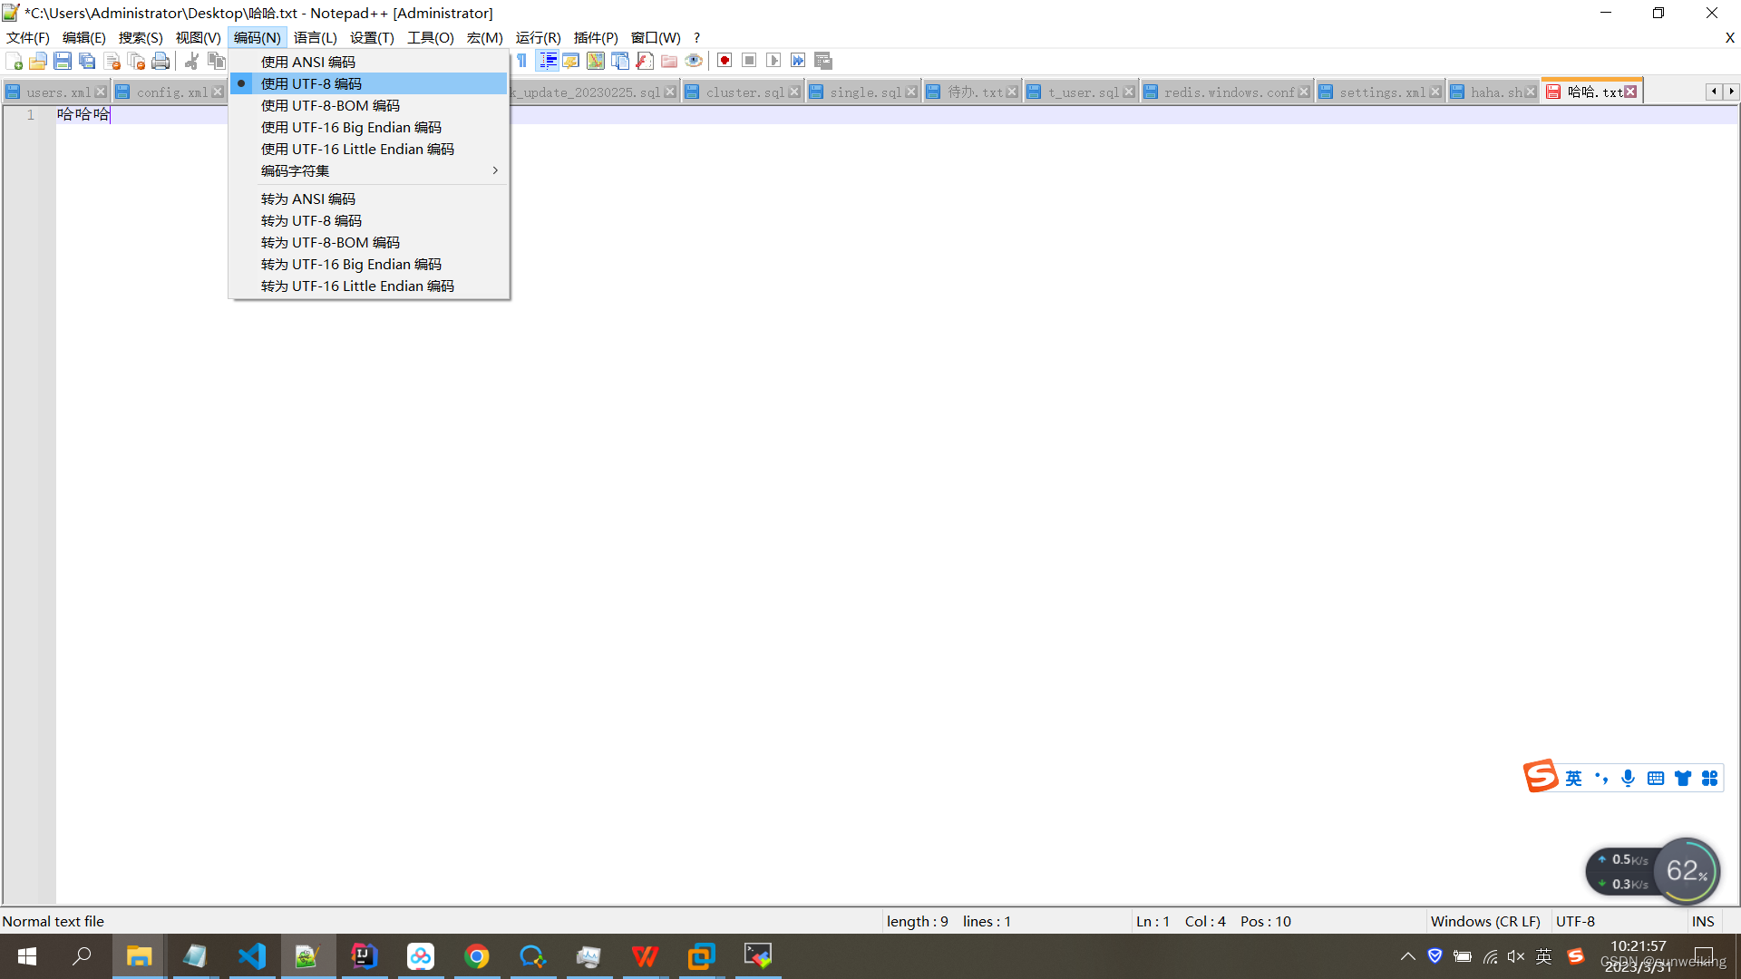The width and height of the screenshot is (1741, 979).
Task: Click the Print toolbar icon
Action: pyautogui.click(x=160, y=61)
